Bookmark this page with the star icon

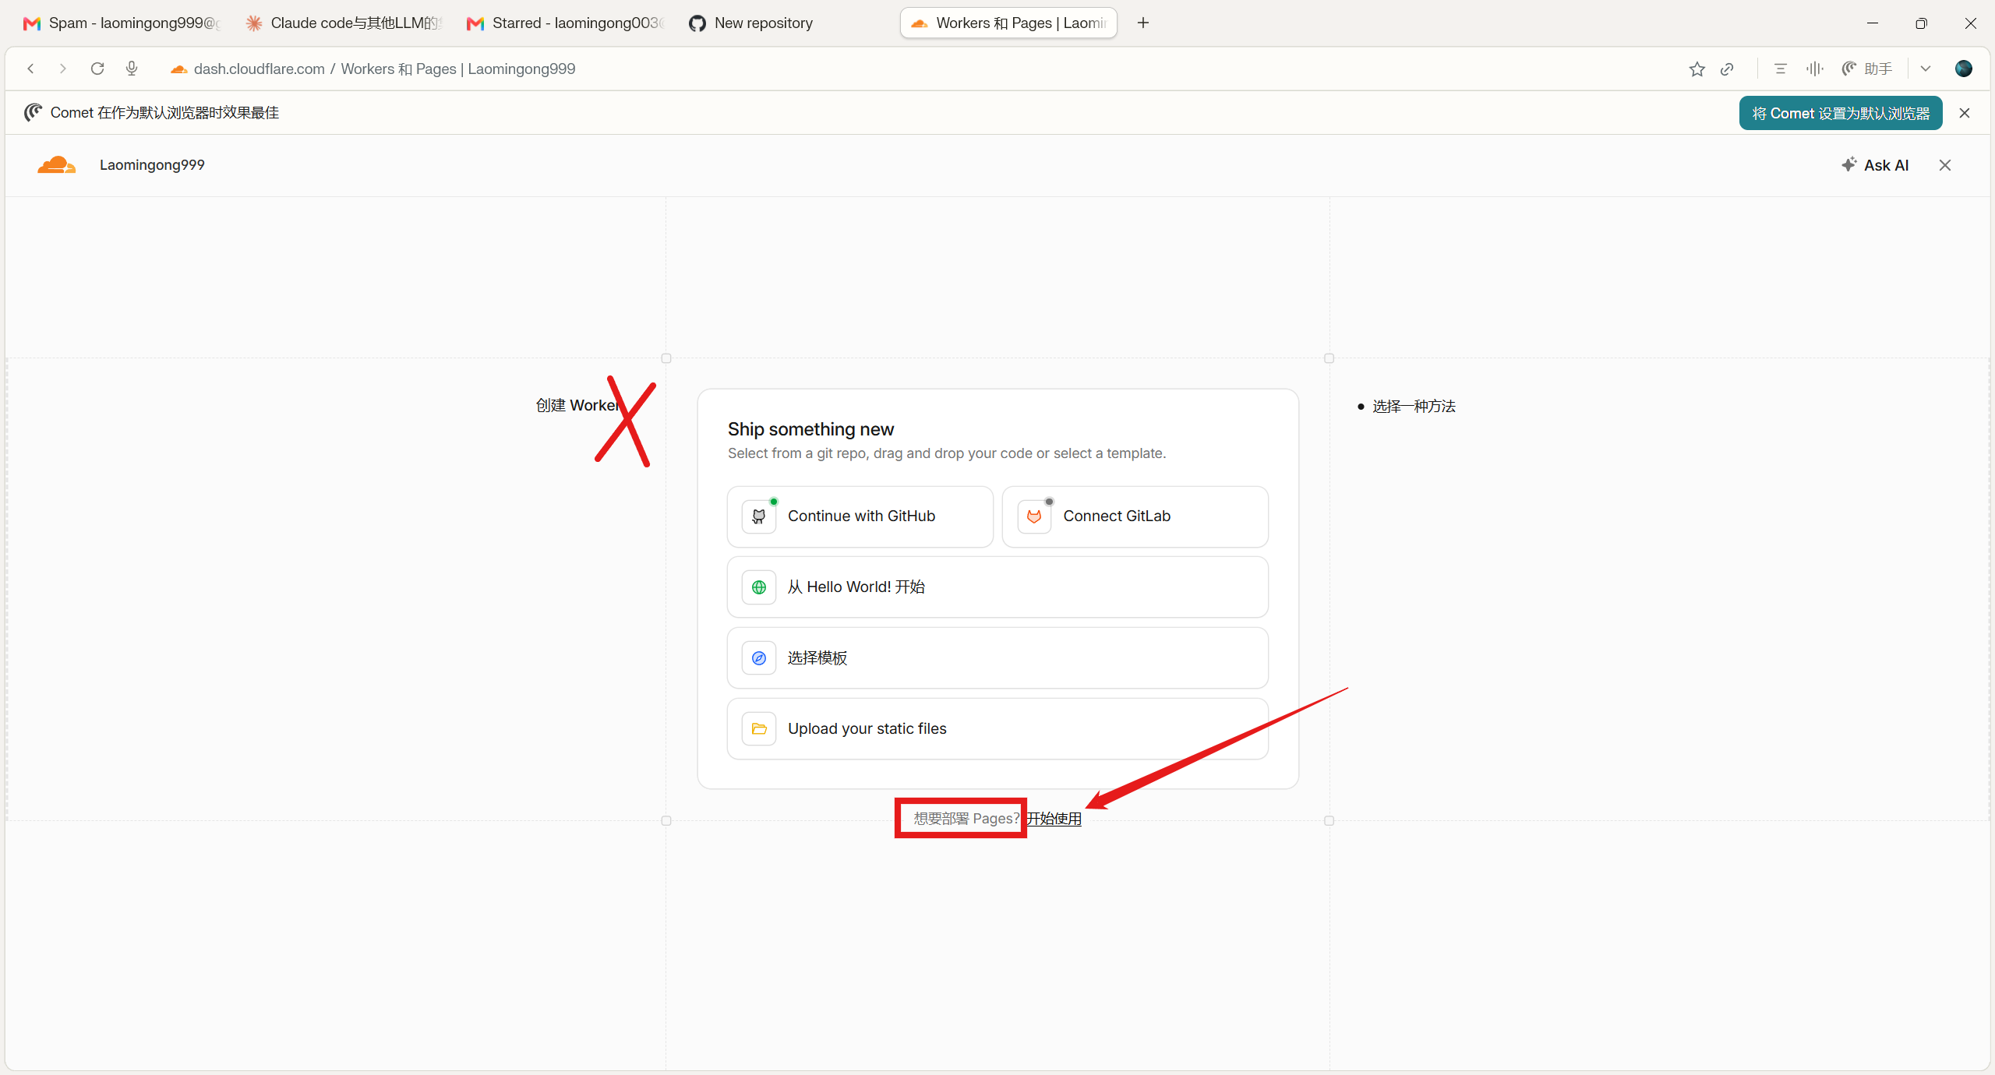pyautogui.click(x=1697, y=69)
